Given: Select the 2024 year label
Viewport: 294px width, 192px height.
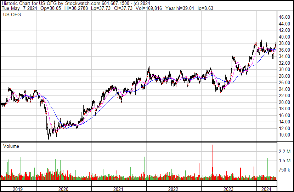Looking at the screenshot, I should [x=266, y=189].
